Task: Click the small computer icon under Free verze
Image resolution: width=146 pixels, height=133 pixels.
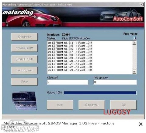Action: click(134, 38)
